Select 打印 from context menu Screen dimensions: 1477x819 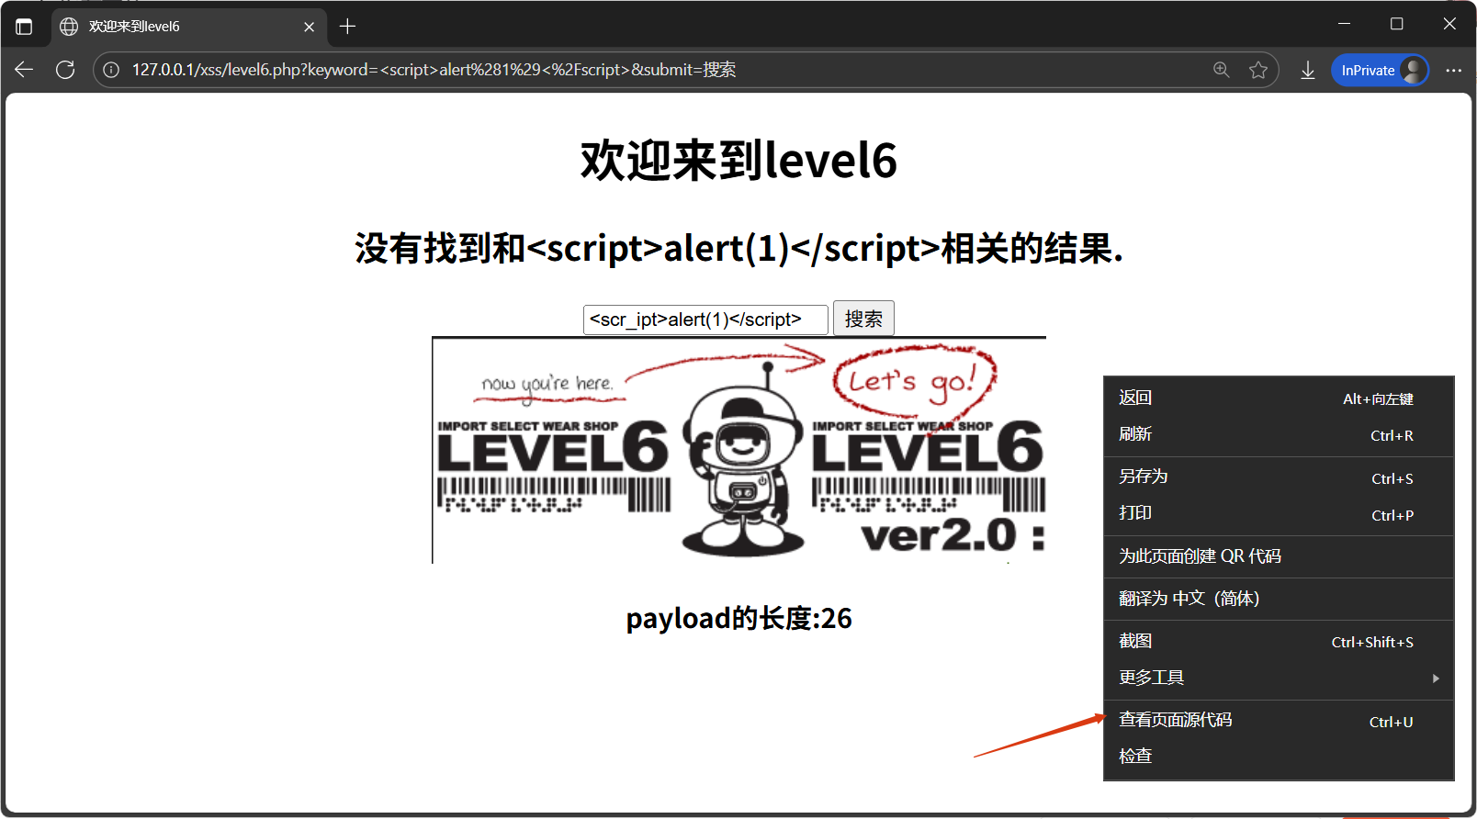[1279, 514]
